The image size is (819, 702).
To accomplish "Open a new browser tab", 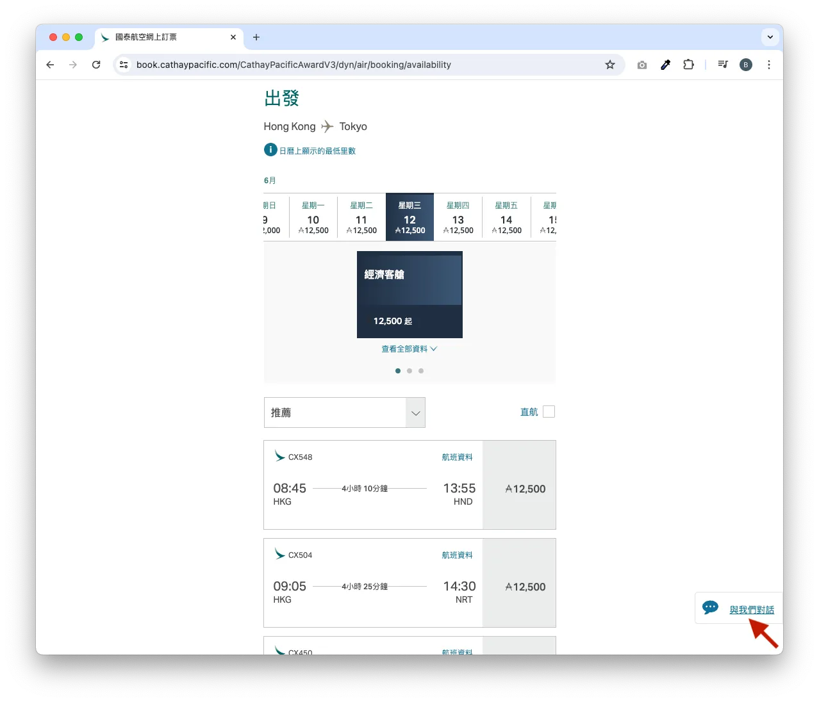I will (256, 37).
